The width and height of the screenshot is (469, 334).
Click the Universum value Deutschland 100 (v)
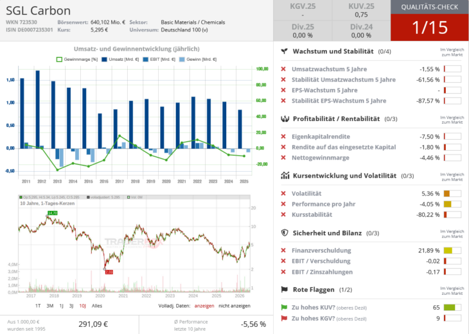184,30
